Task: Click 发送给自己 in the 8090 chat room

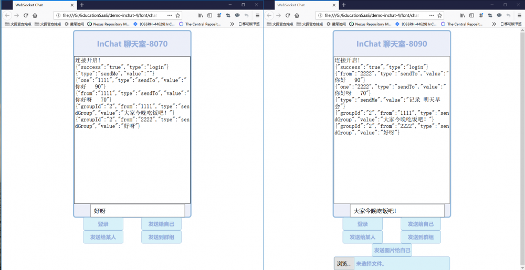Action: click(421, 224)
